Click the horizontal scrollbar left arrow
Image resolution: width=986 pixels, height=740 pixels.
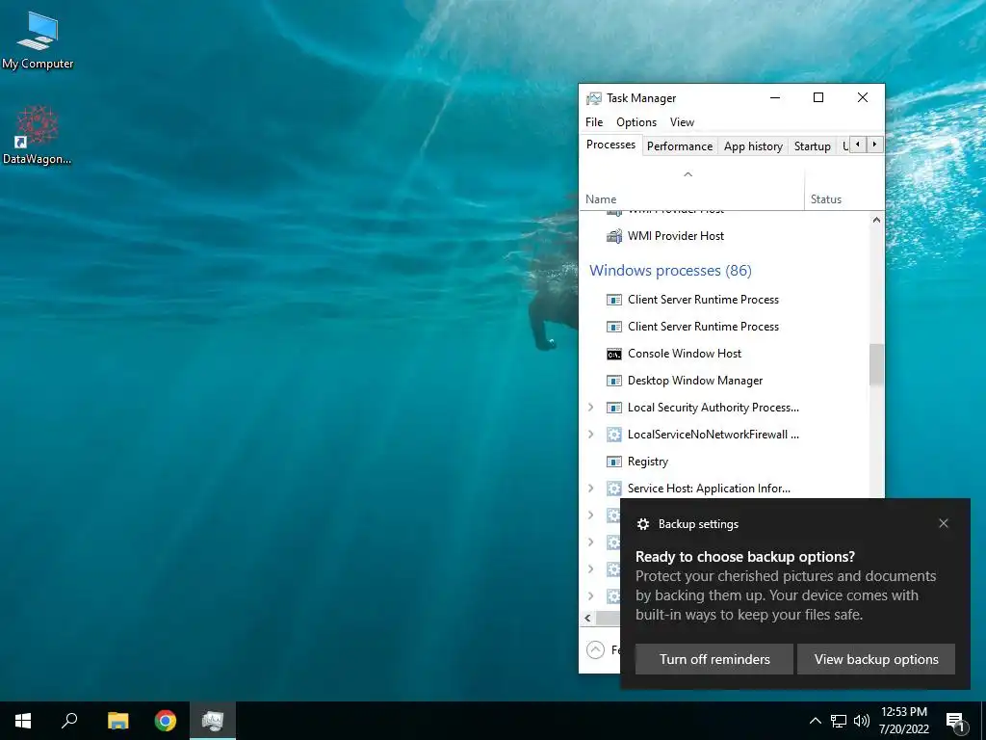point(587,618)
